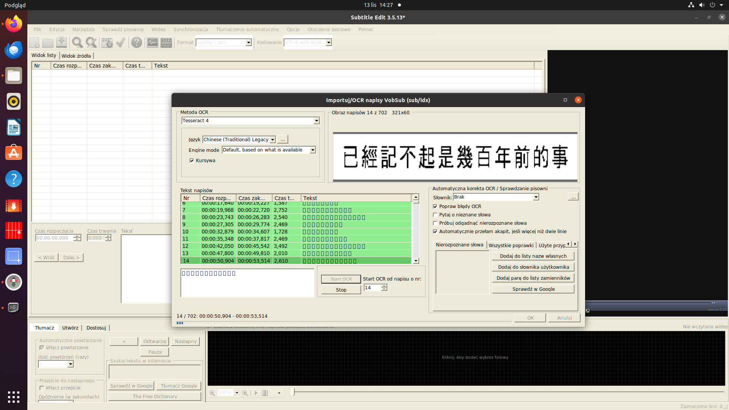Viewport: 729px width, 410px height.
Task: Click the waveform zoom in icon
Action: coord(245,393)
